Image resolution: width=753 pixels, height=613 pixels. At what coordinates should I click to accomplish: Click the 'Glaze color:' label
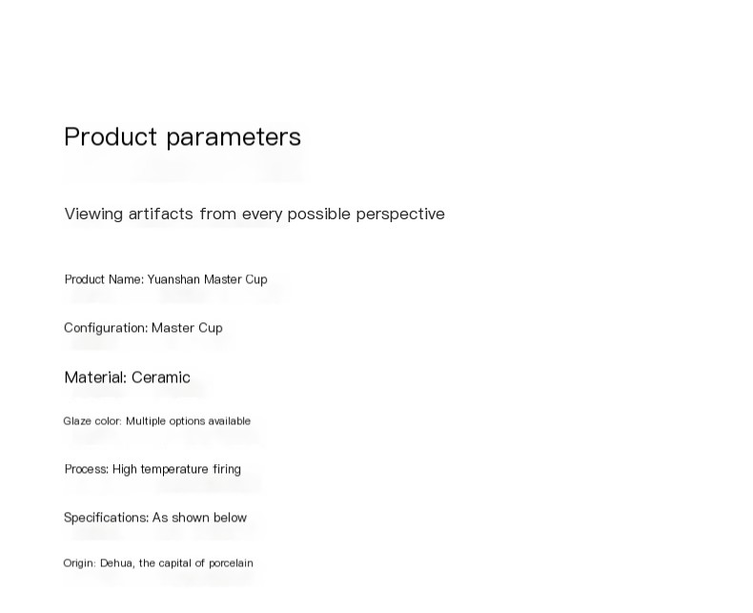click(x=92, y=421)
